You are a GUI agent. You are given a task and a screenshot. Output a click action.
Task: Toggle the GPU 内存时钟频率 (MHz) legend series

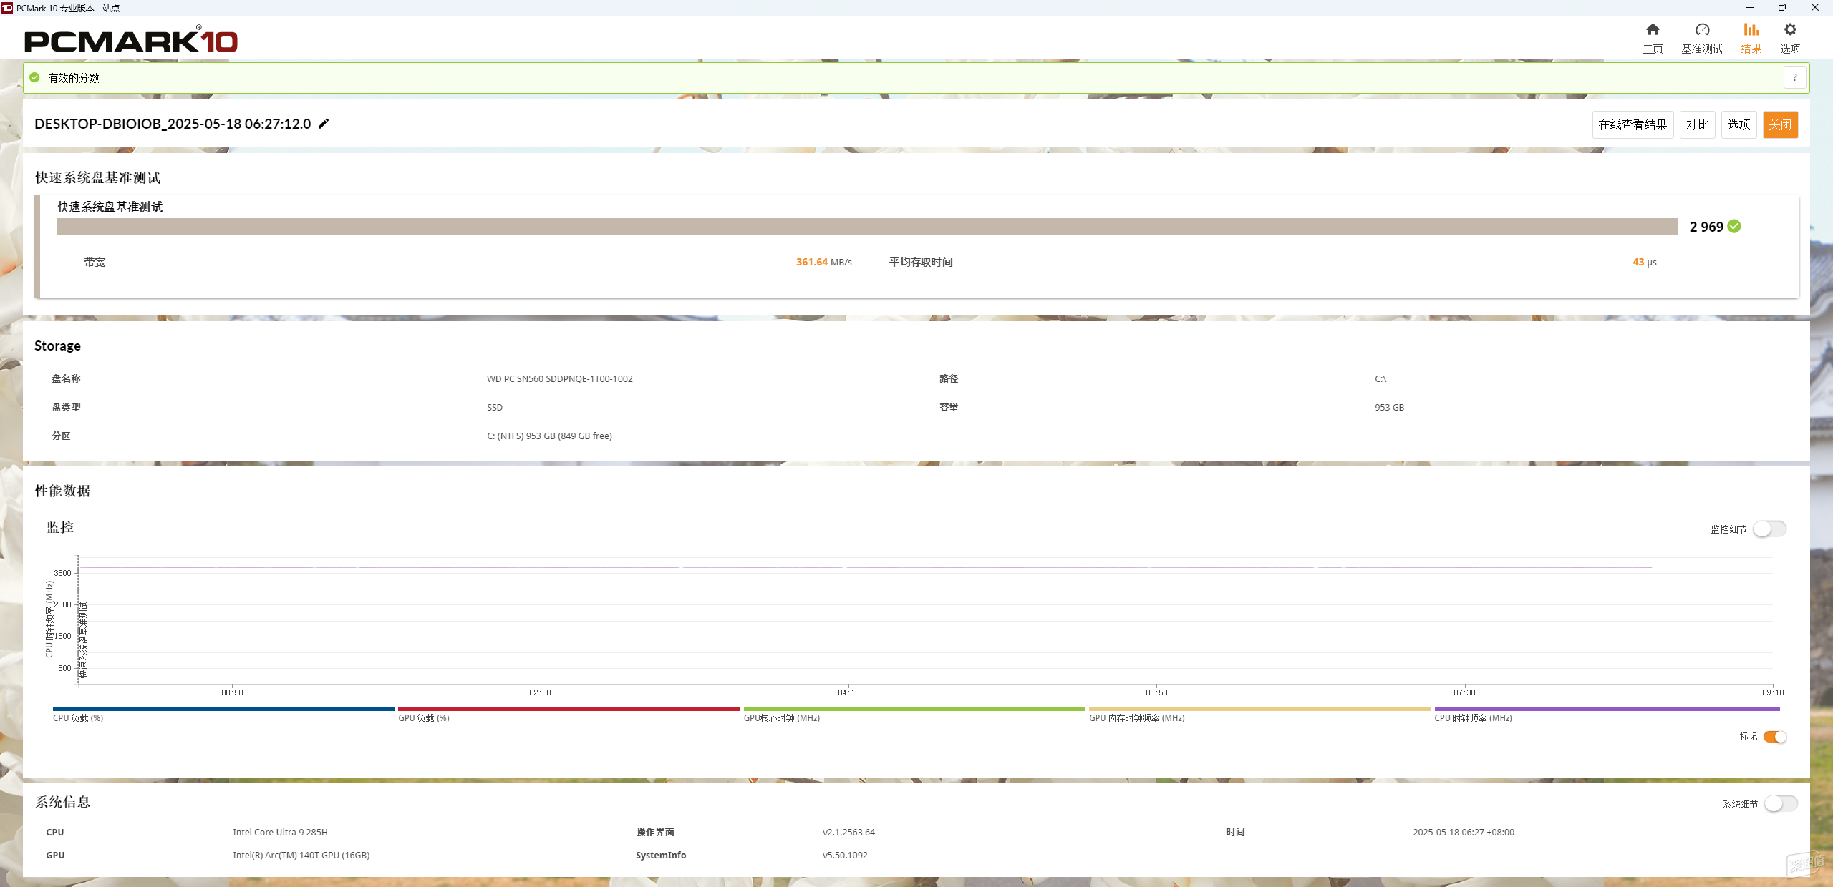1259,715
